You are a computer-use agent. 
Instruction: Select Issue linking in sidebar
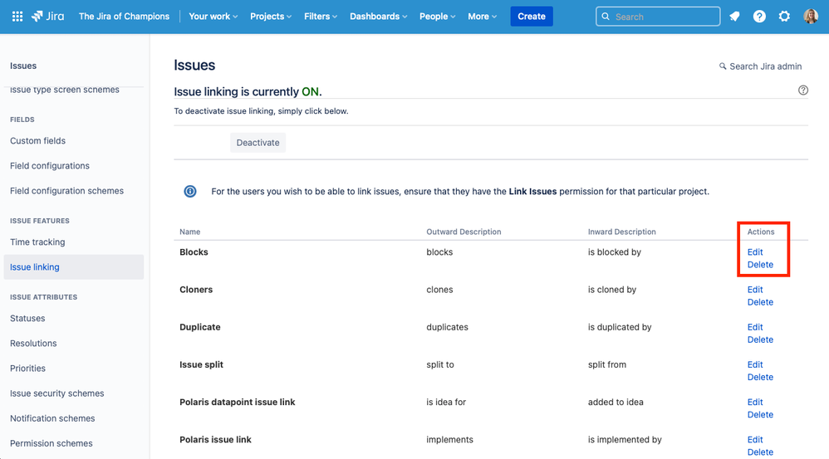(35, 267)
